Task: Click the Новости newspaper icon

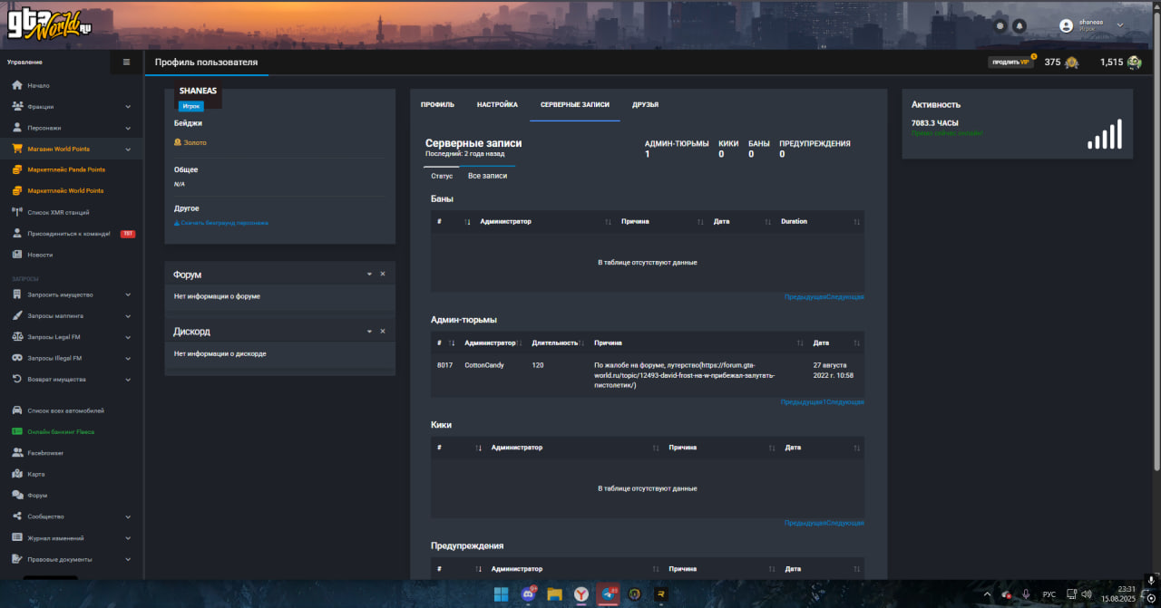Action: tap(17, 255)
